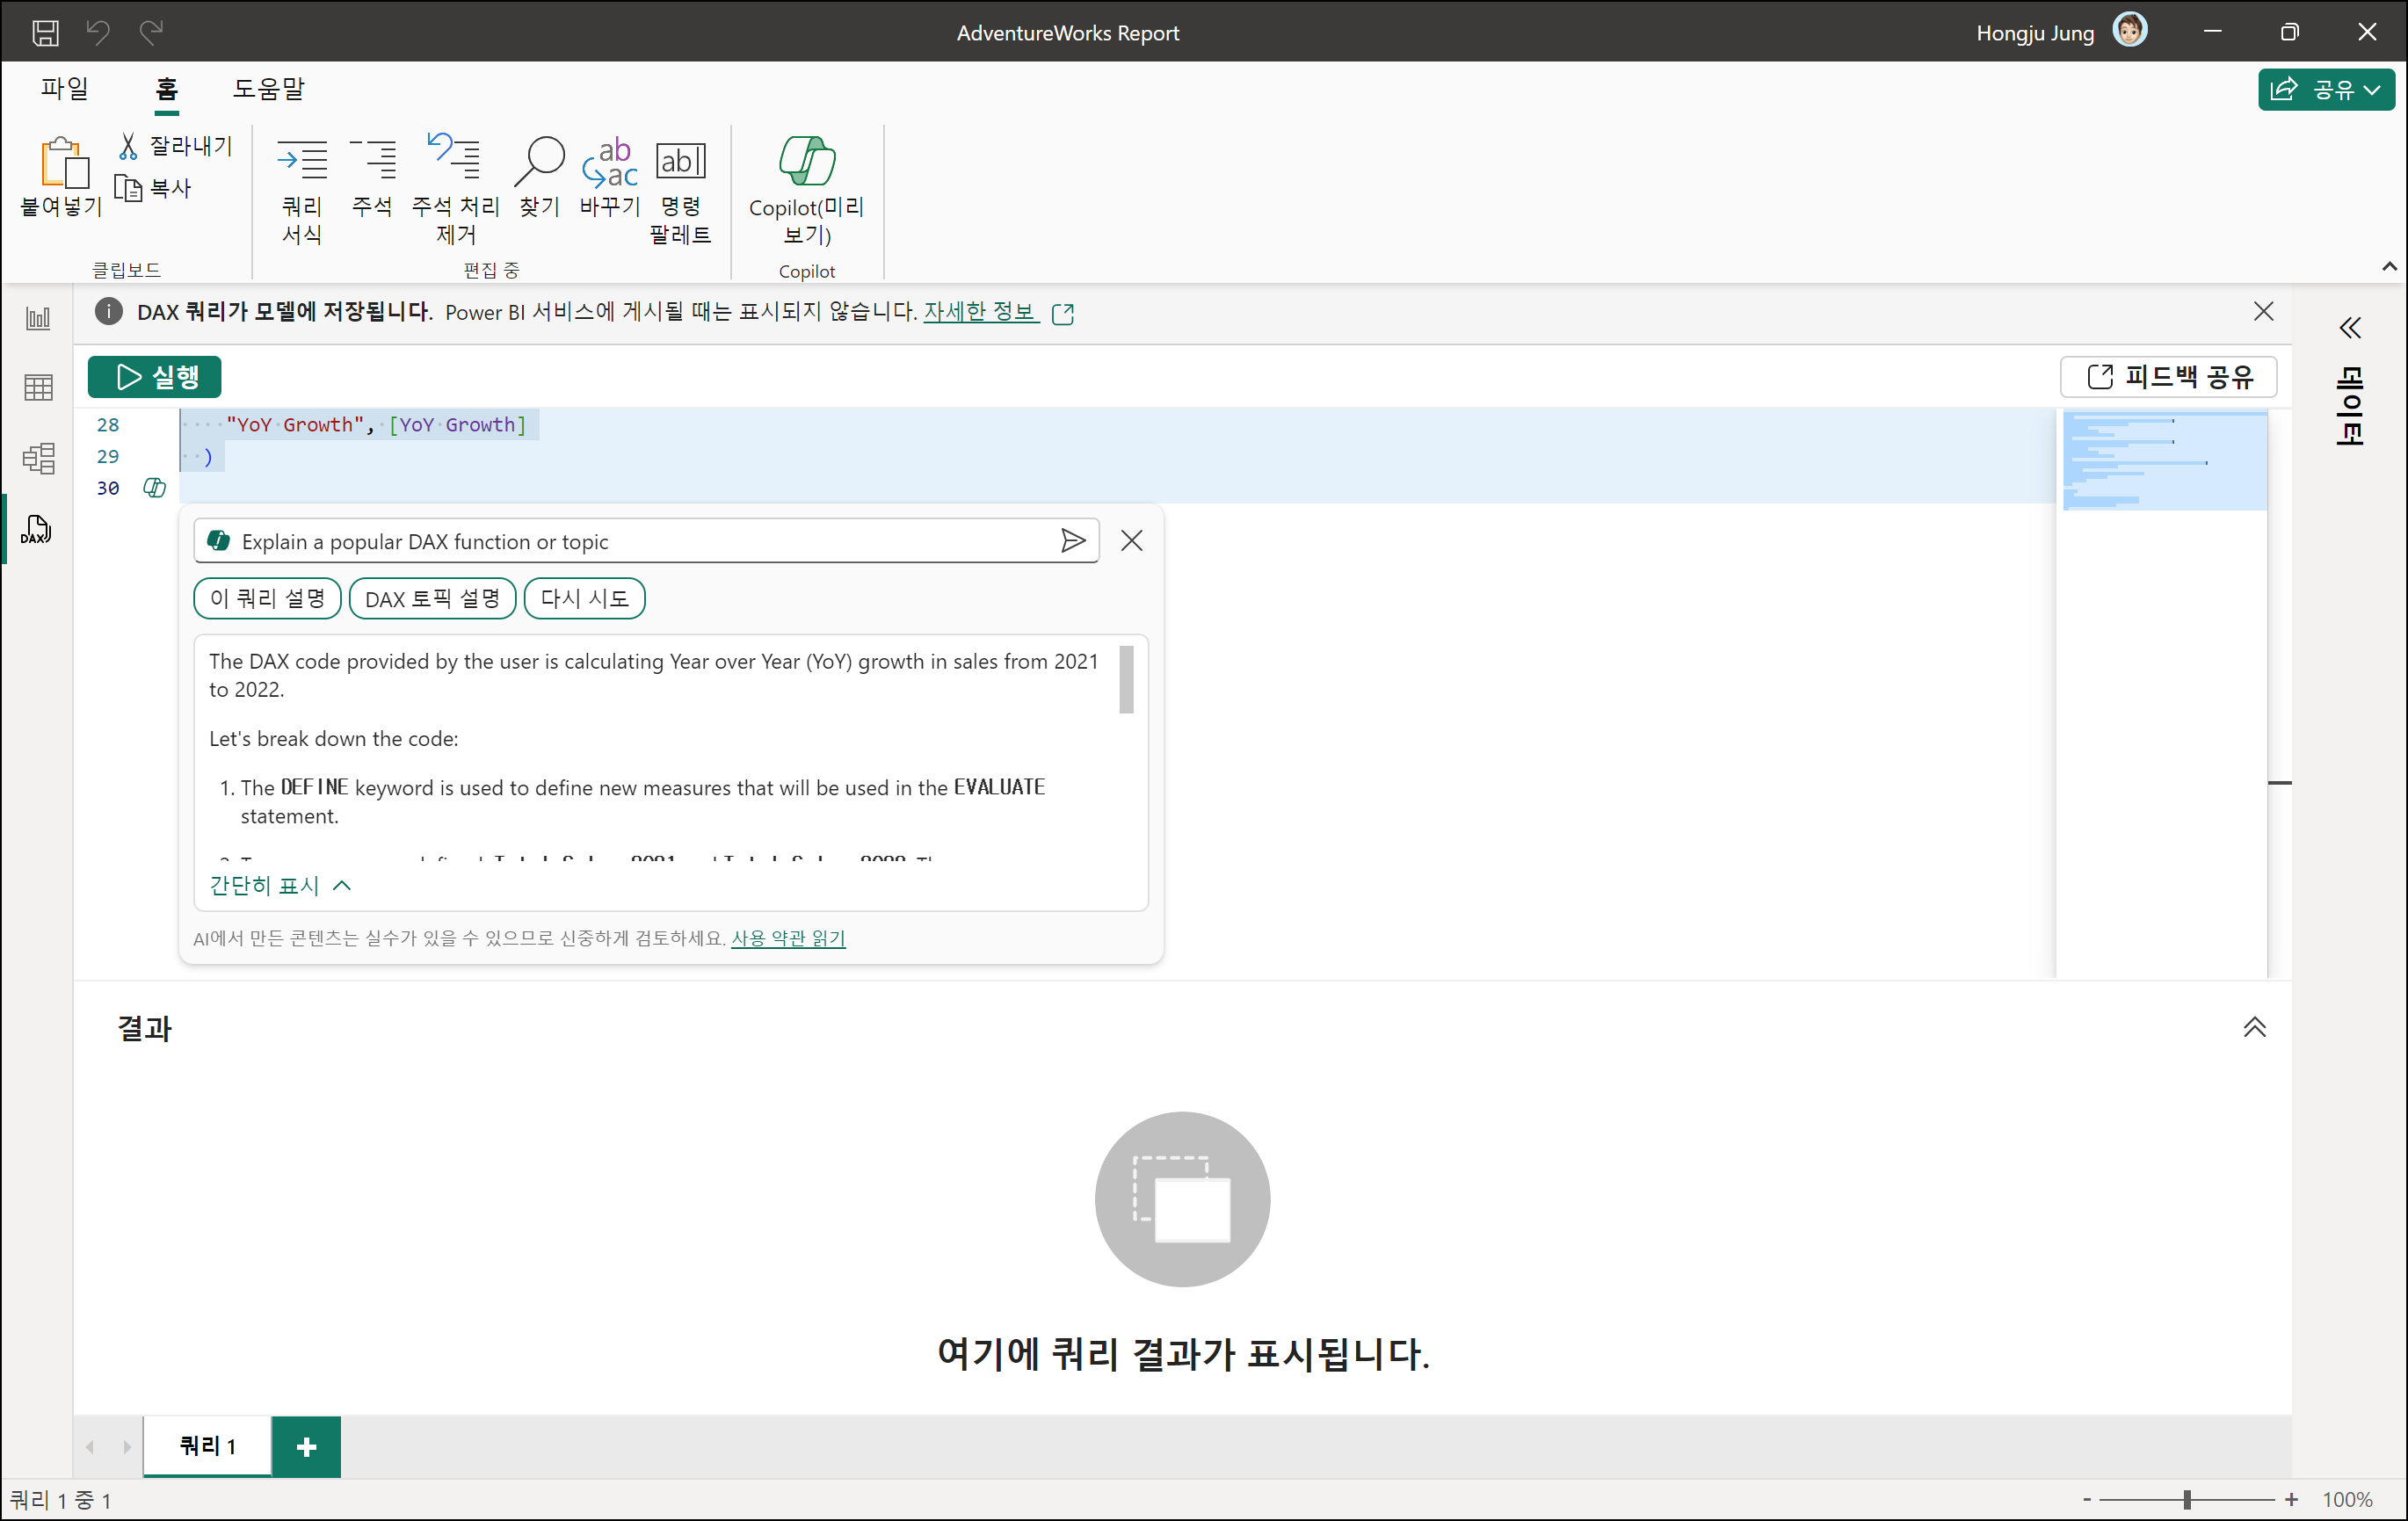Open the Table view sidebar icon
This screenshot has height=1521, width=2408.
point(38,387)
